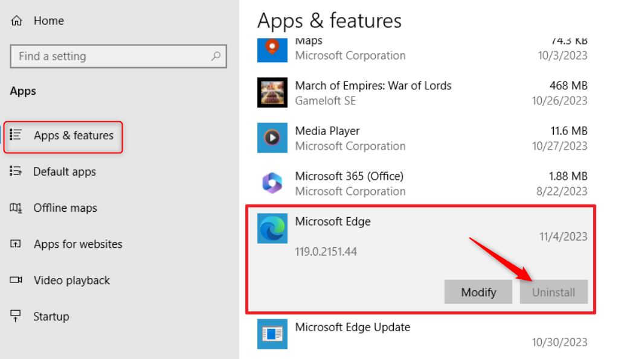This screenshot has height=359, width=630.
Task: Click the Home icon in sidebar
Action: pyautogui.click(x=16, y=21)
